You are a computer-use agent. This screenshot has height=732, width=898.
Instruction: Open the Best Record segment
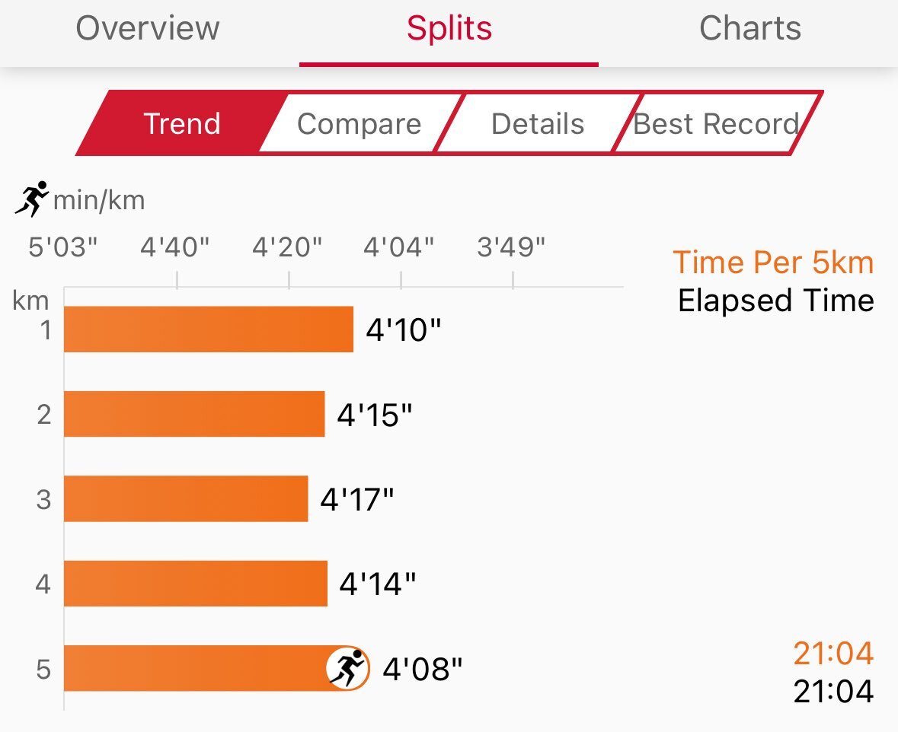coord(716,123)
